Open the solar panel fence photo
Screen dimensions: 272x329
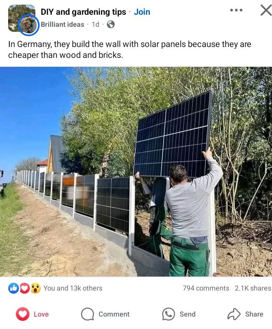[136, 172]
